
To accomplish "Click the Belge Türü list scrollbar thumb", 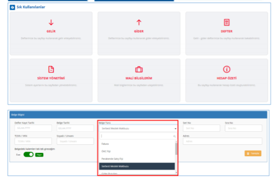I will (x=176, y=149).
